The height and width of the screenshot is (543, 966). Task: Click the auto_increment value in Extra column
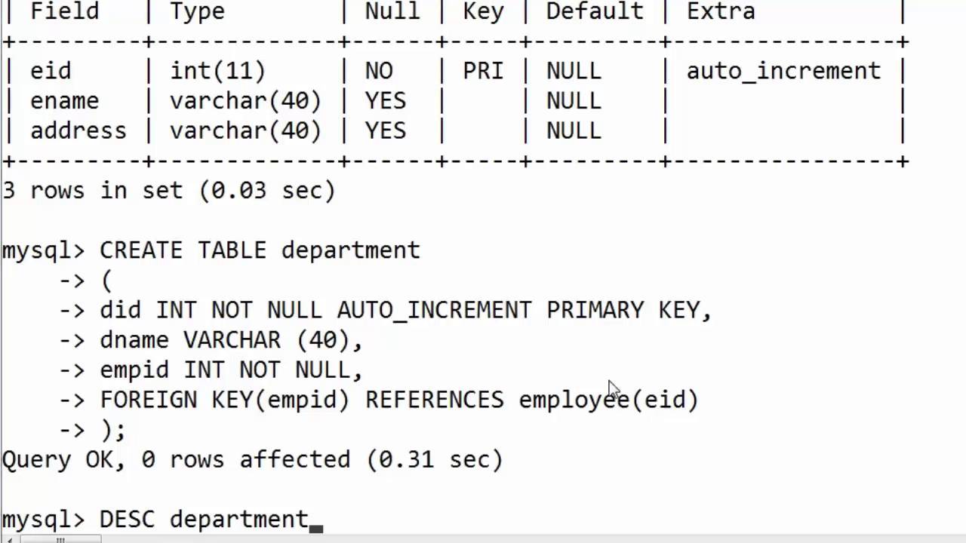tap(783, 71)
